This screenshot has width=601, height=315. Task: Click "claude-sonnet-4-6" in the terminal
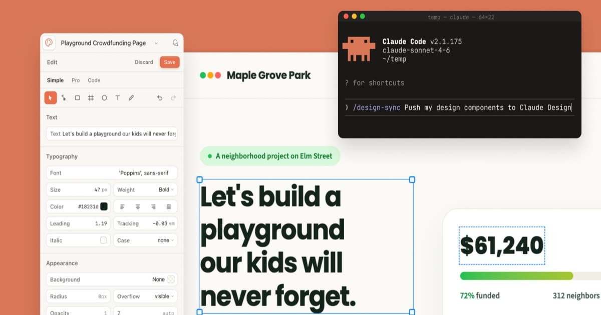click(x=416, y=50)
